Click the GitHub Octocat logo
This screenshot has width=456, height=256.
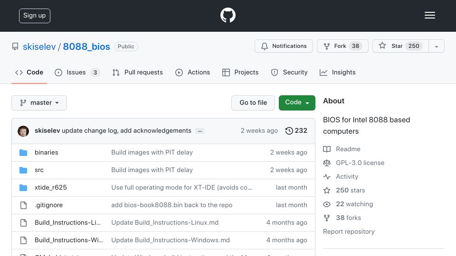[x=228, y=15]
